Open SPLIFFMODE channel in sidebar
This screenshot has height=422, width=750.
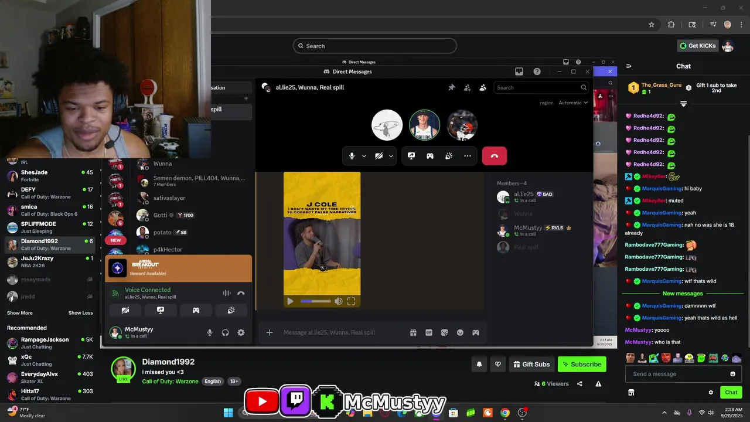click(x=50, y=227)
